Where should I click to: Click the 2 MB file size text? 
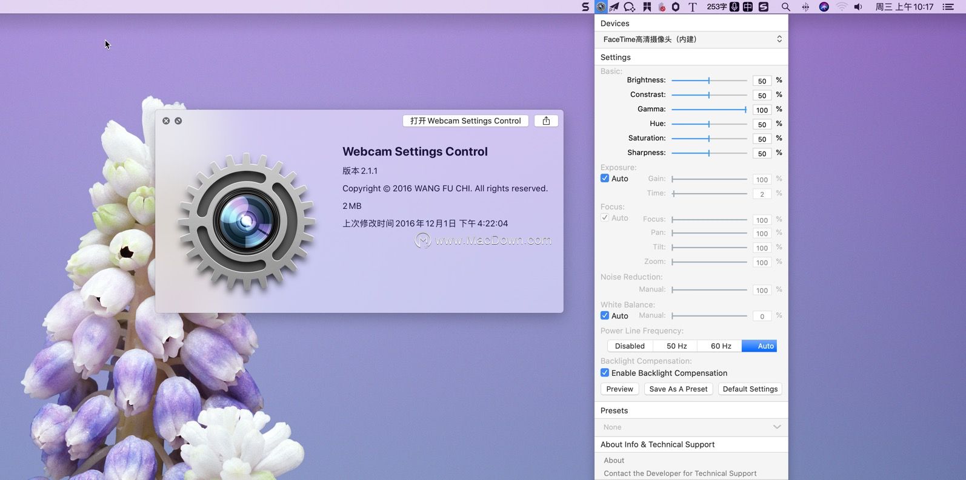pos(352,206)
